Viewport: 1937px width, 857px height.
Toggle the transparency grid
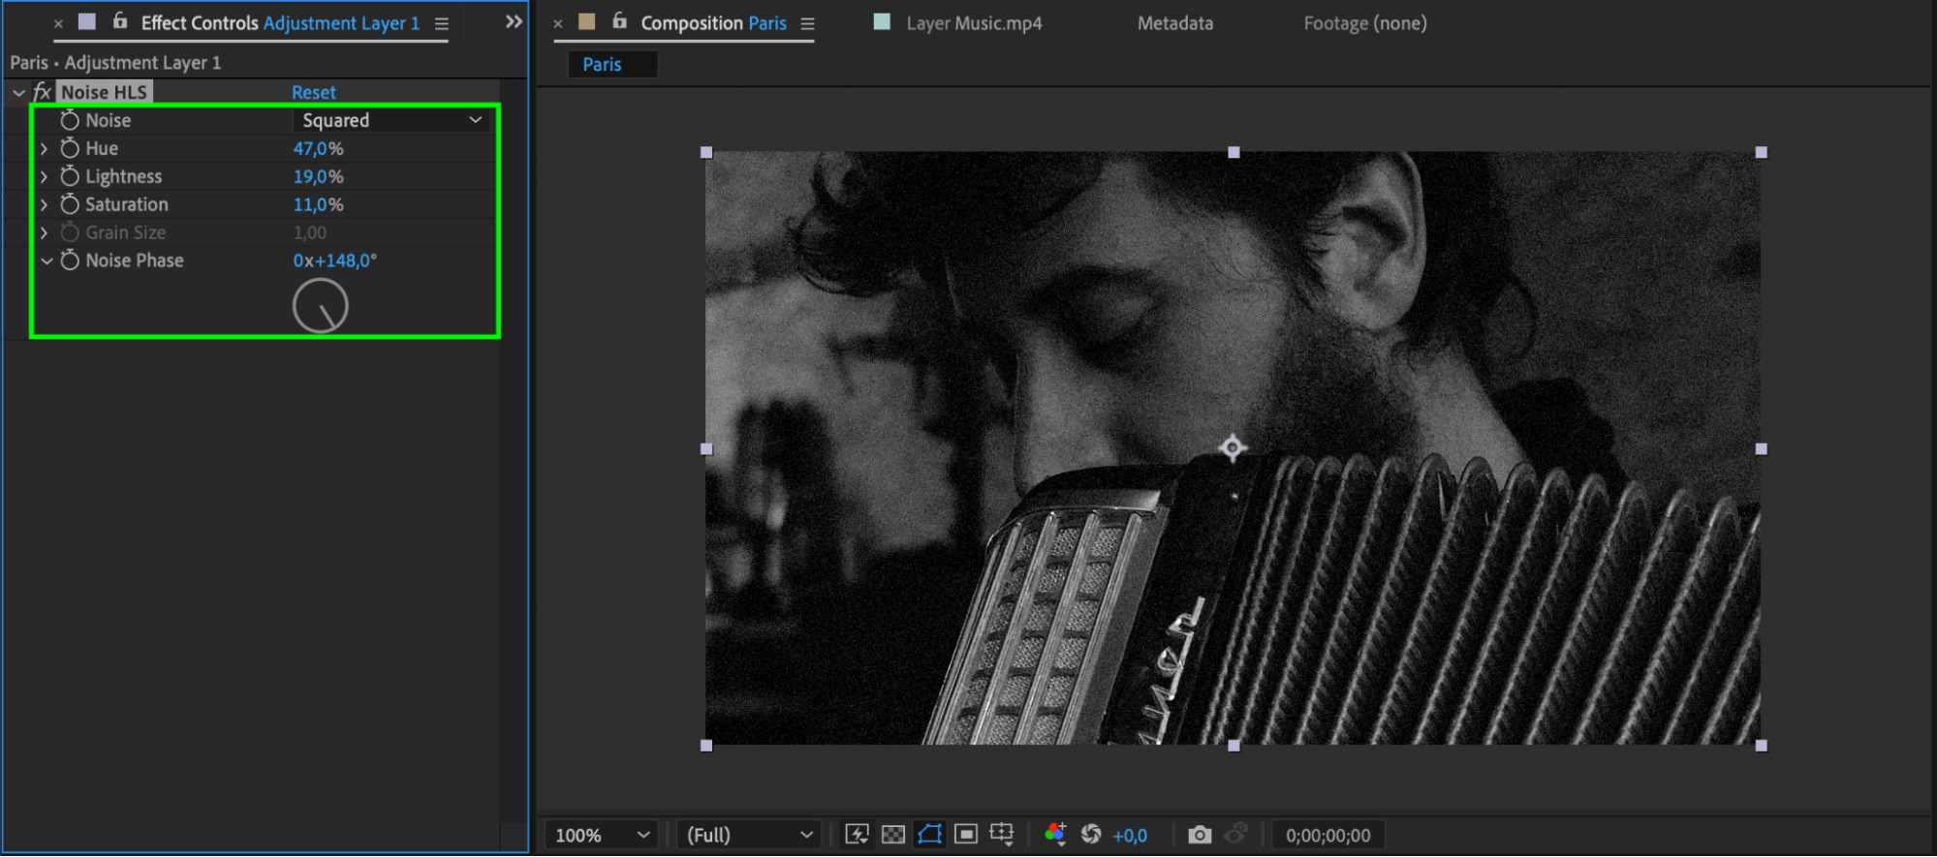(893, 835)
